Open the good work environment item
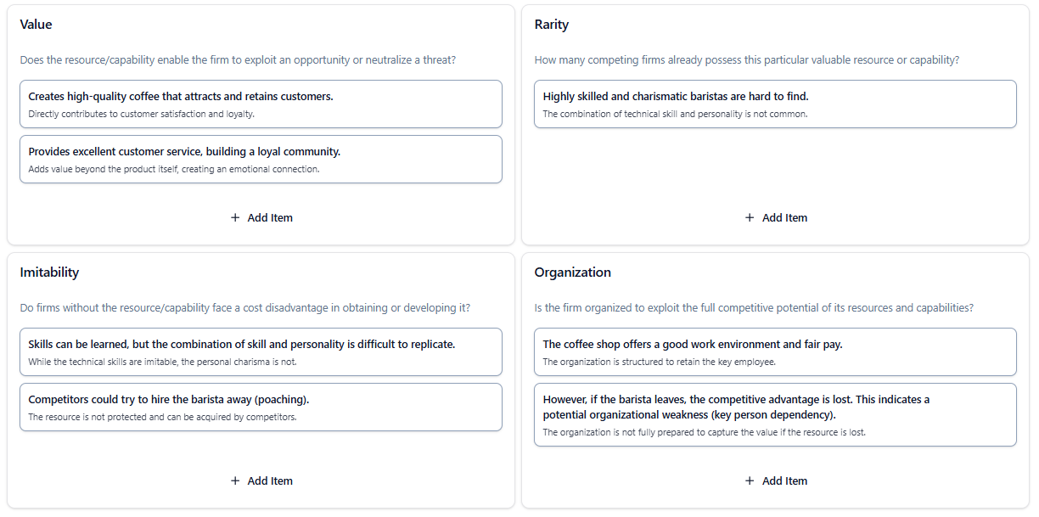Screen dimensions: 1039x517 point(776,352)
